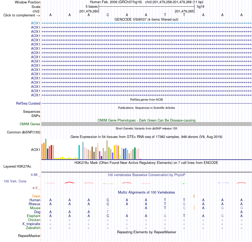Screen dimensions: 252x242
Task: Click the orange insertion bar in the Mouse row
Action: (194, 208)
